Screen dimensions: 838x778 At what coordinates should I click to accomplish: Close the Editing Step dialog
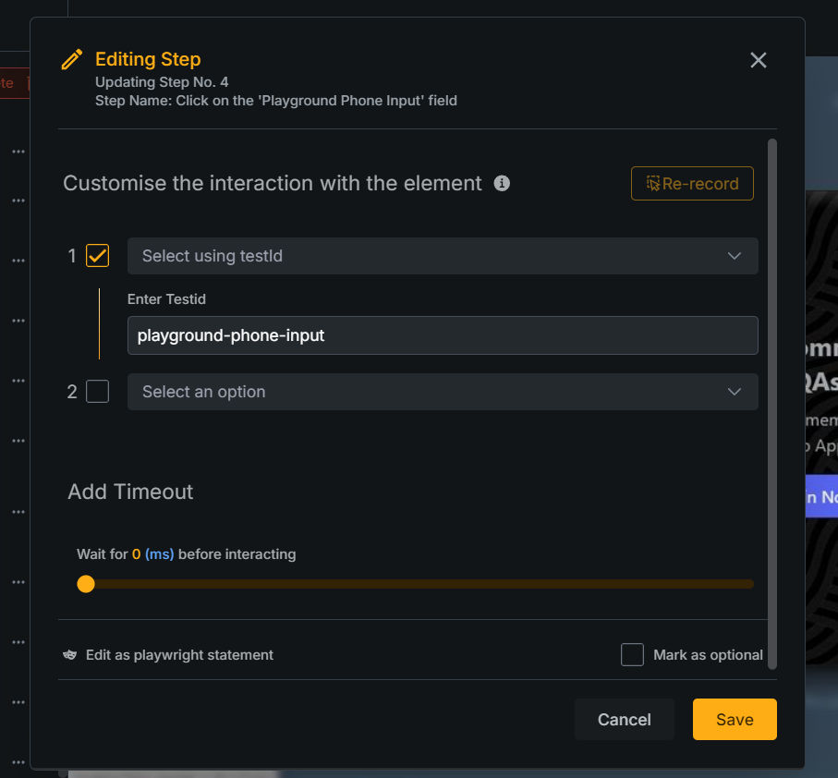click(759, 60)
